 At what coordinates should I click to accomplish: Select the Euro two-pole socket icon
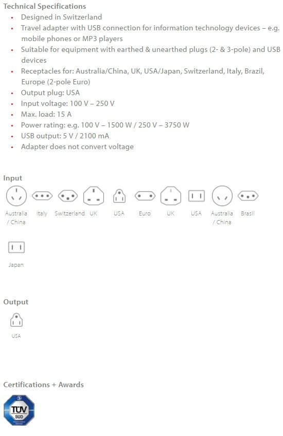[x=145, y=196]
